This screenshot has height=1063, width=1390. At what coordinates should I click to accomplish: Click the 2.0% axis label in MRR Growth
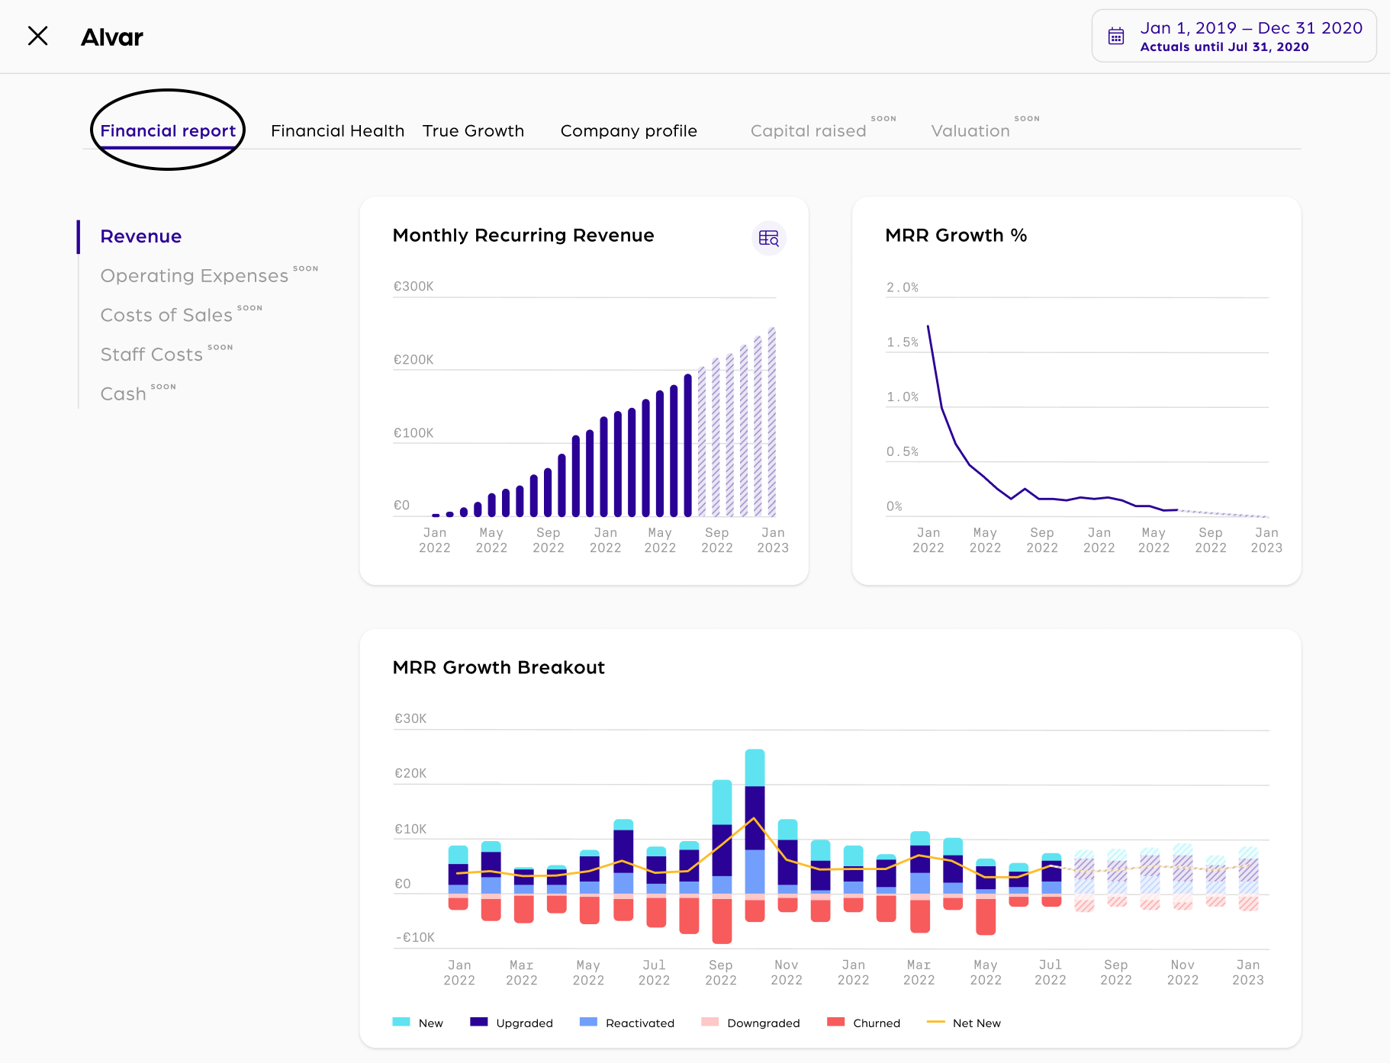(903, 287)
